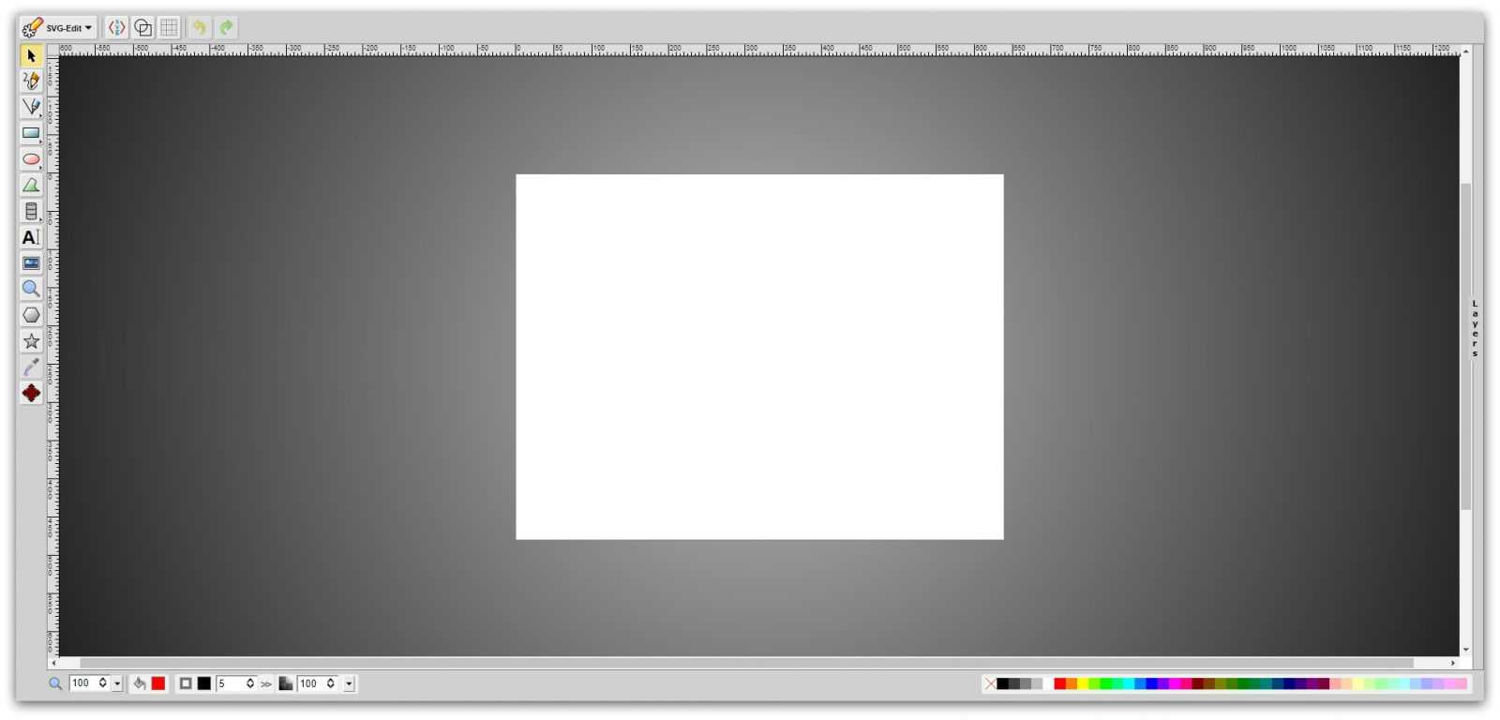Screen dimensions: 1500x720
Task: Click the Edit SVG source button
Action: (116, 28)
